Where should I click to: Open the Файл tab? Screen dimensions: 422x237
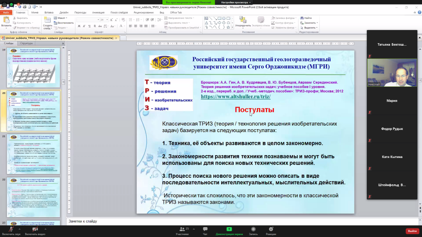click(6, 12)
